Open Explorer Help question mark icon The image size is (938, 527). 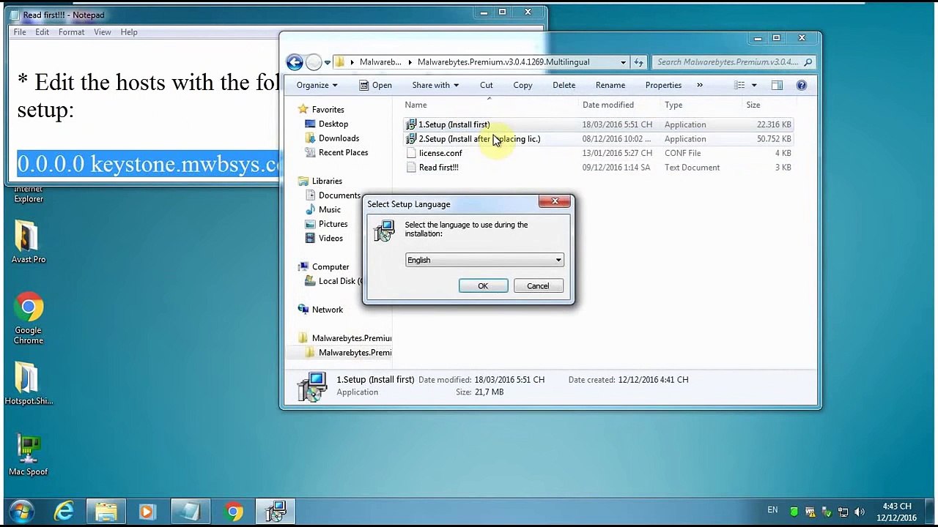tap(802, 85)
